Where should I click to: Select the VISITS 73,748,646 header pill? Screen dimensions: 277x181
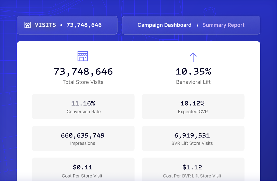click(67, 25)
